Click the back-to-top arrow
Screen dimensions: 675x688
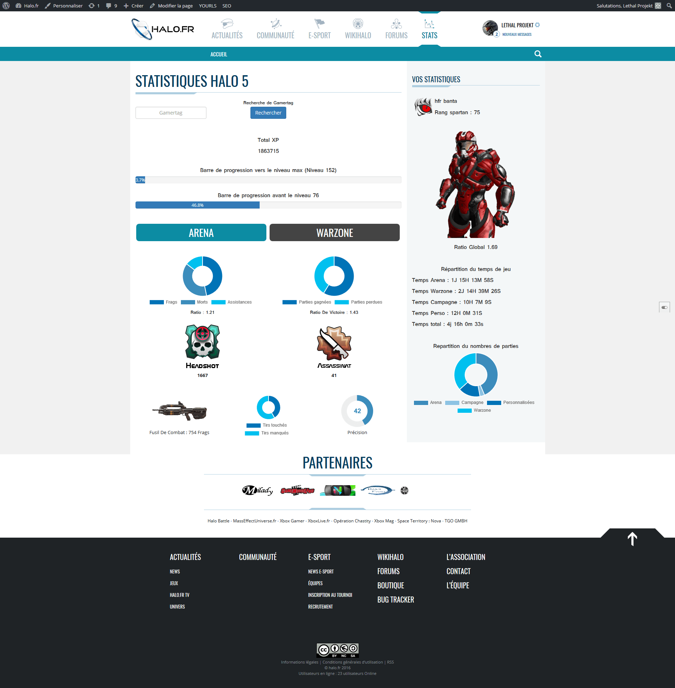click(632, 539)
